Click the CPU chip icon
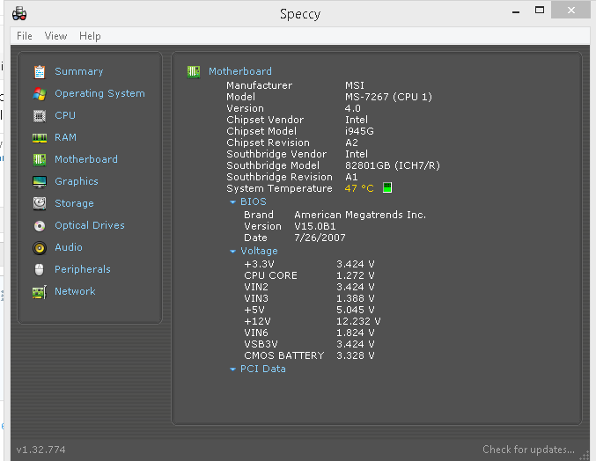 tap(39, 115)
